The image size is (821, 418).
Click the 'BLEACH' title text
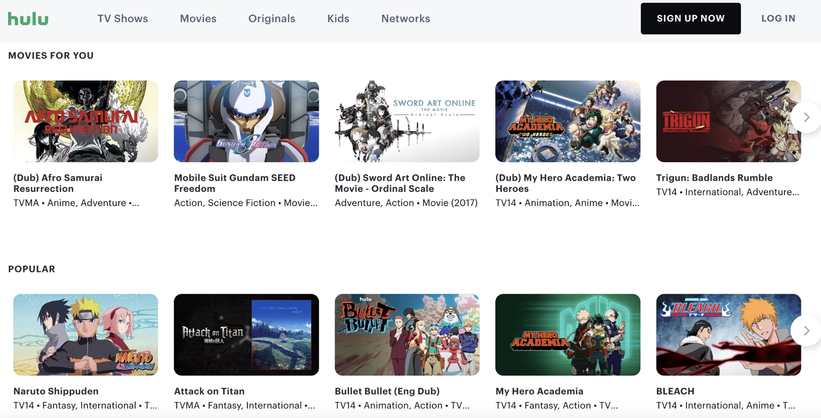point(675,391)
